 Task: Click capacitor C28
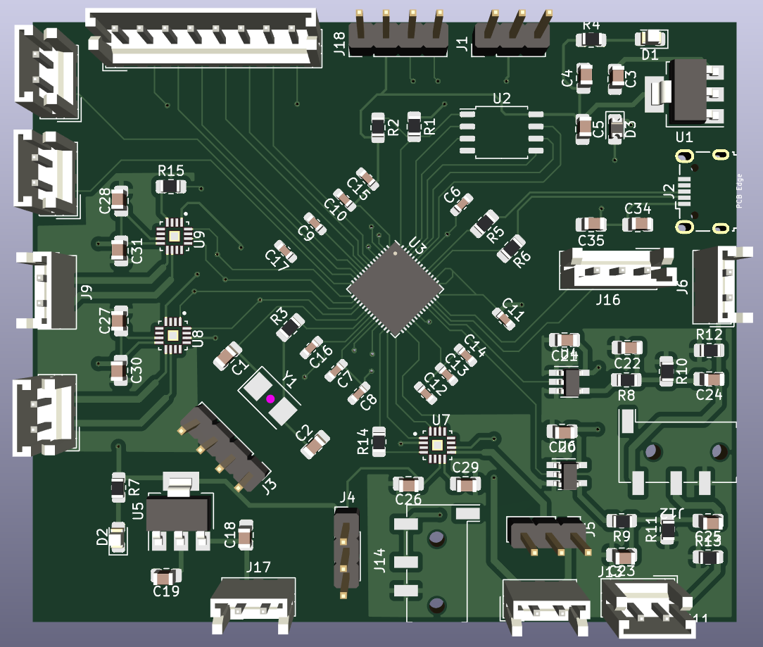point(120,200)
